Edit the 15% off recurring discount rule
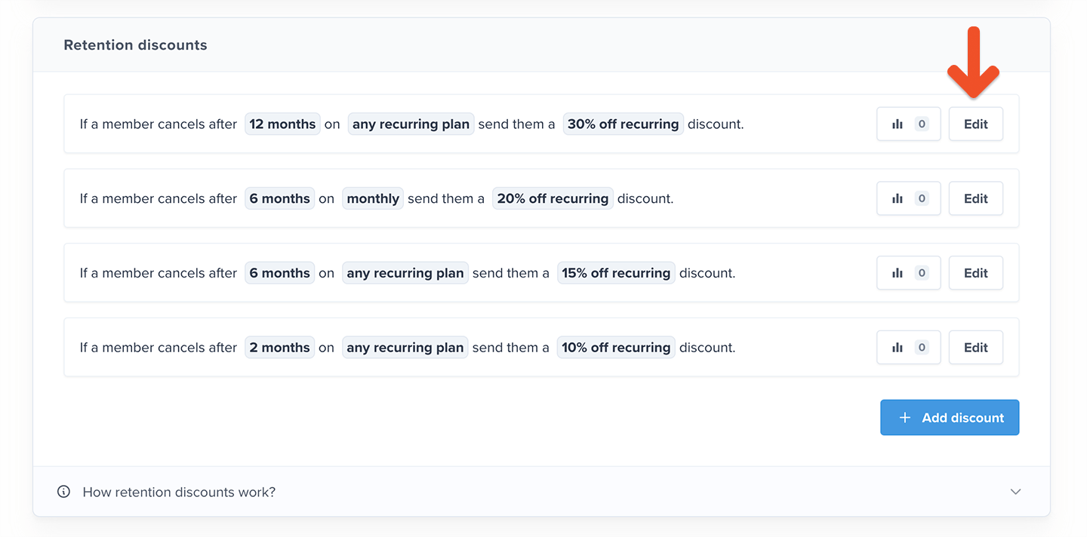Image resolution: width=1087 pixels, height=537 pixels. (975, 273)
